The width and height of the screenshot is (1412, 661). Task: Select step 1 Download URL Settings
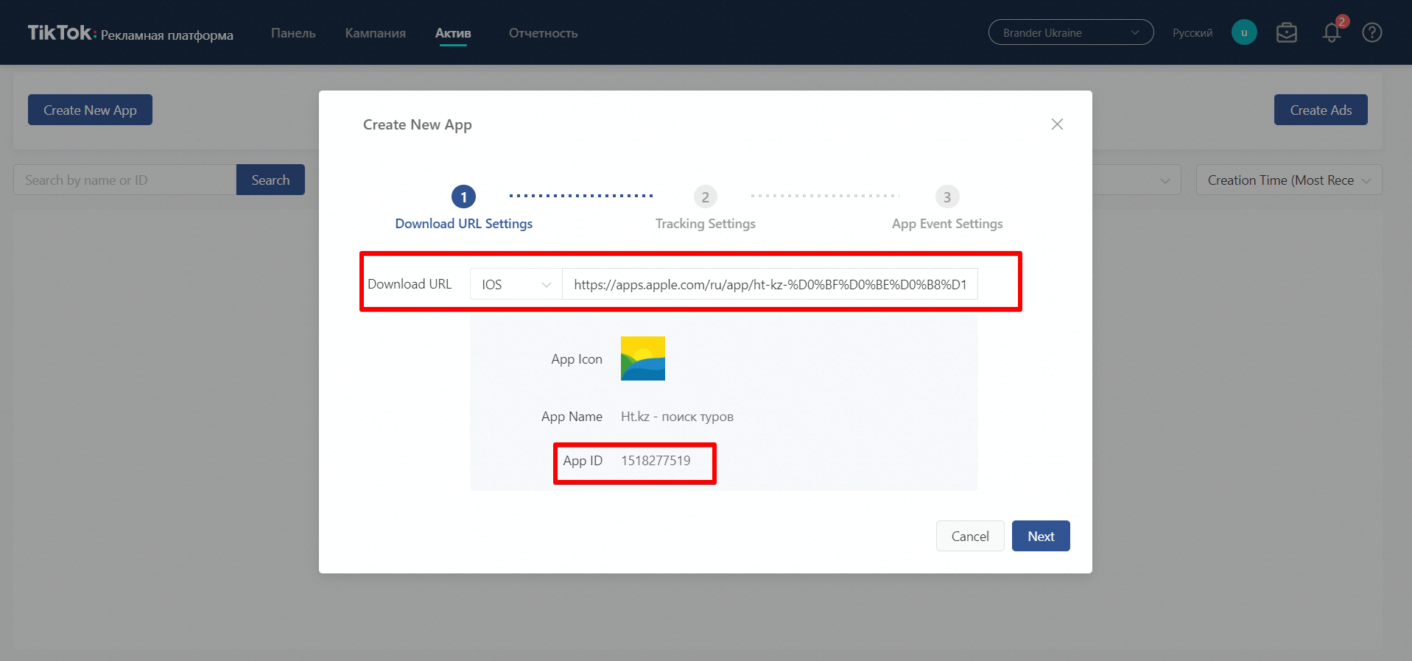463,197
